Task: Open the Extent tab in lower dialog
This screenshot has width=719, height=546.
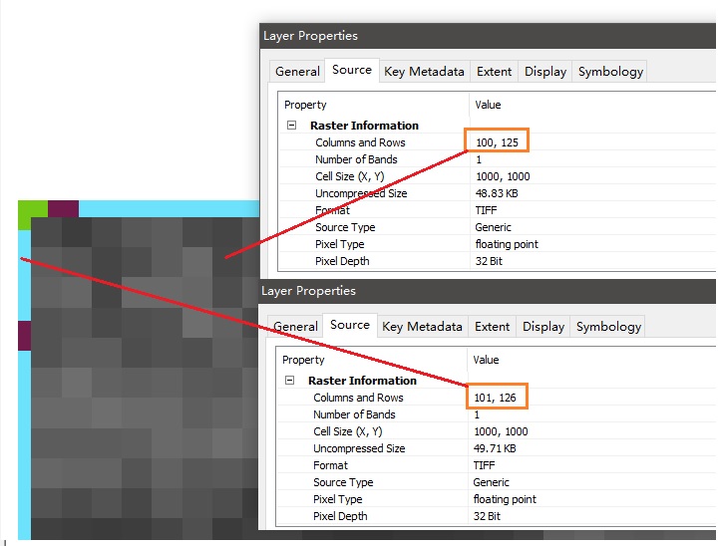Action: (x=492, y=327)
